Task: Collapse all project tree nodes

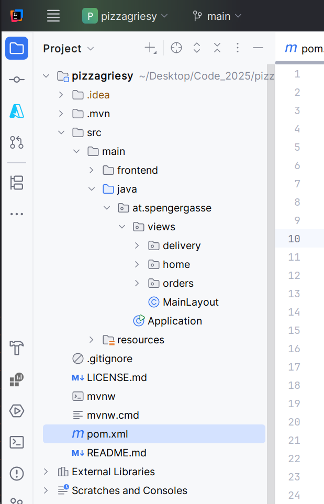Action: coord(217,48)
